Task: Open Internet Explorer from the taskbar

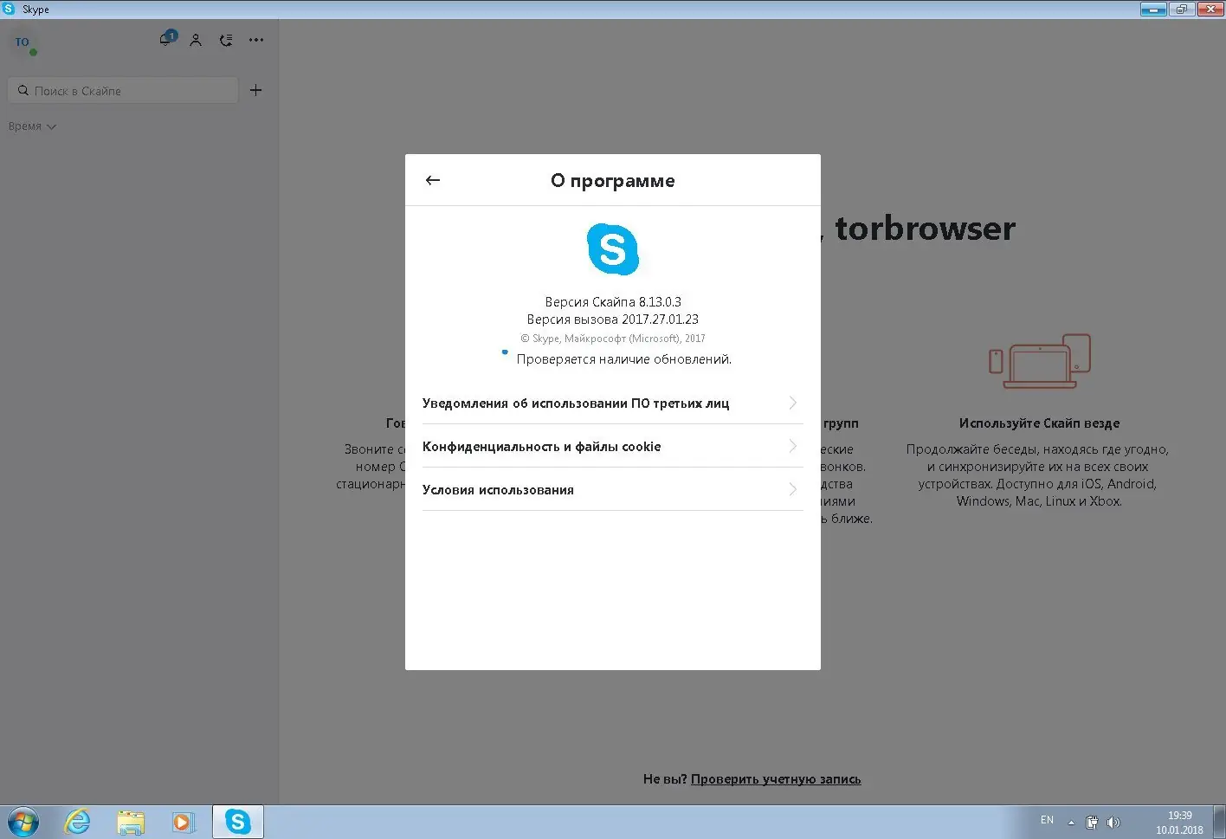Action: pos(76,821)
